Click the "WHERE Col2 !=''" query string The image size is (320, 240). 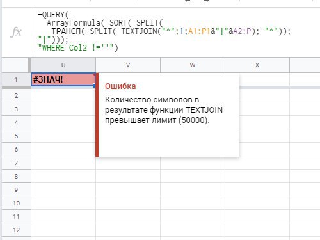(x=76, y=48)
